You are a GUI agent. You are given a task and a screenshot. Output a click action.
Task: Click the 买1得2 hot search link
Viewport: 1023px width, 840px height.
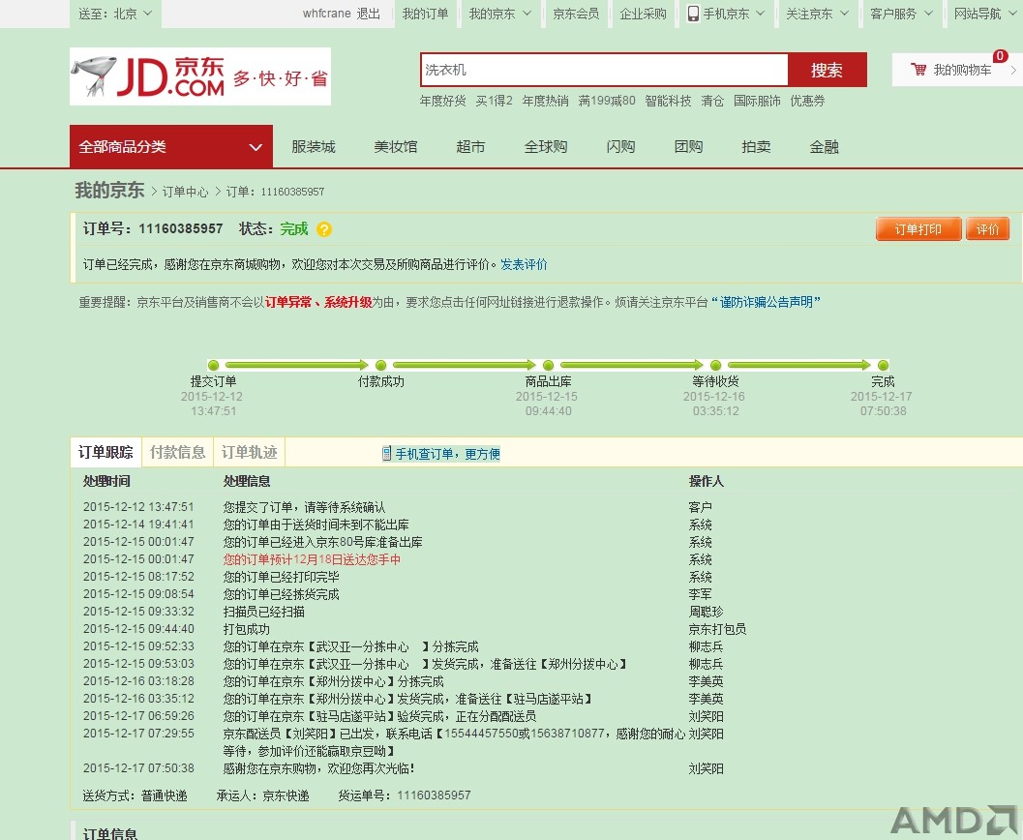pos(494,101)
